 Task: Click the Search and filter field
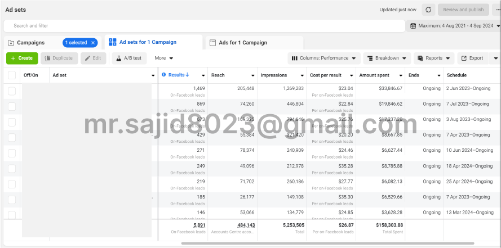coord(203,26)
